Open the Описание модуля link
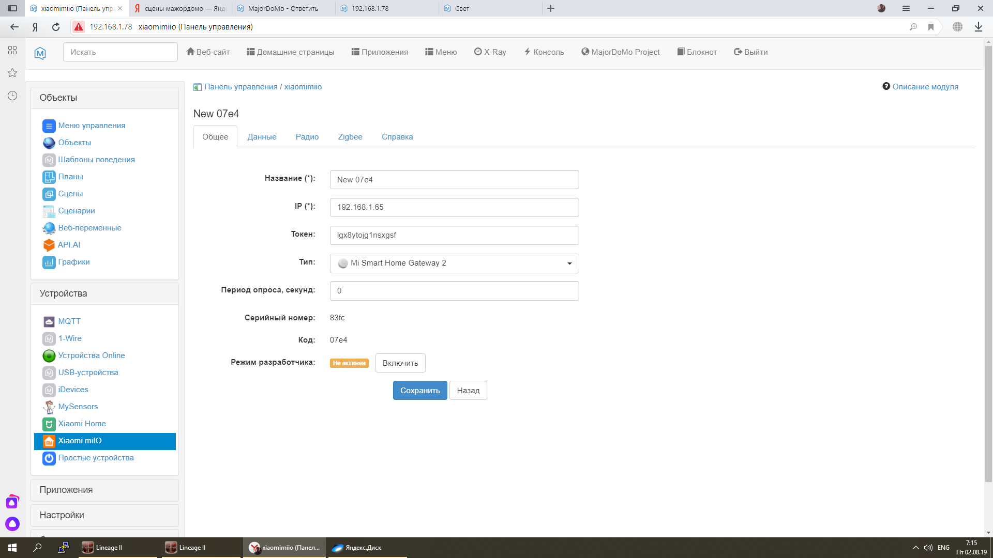This screenshot has width=993, height=558. [925, 87]
